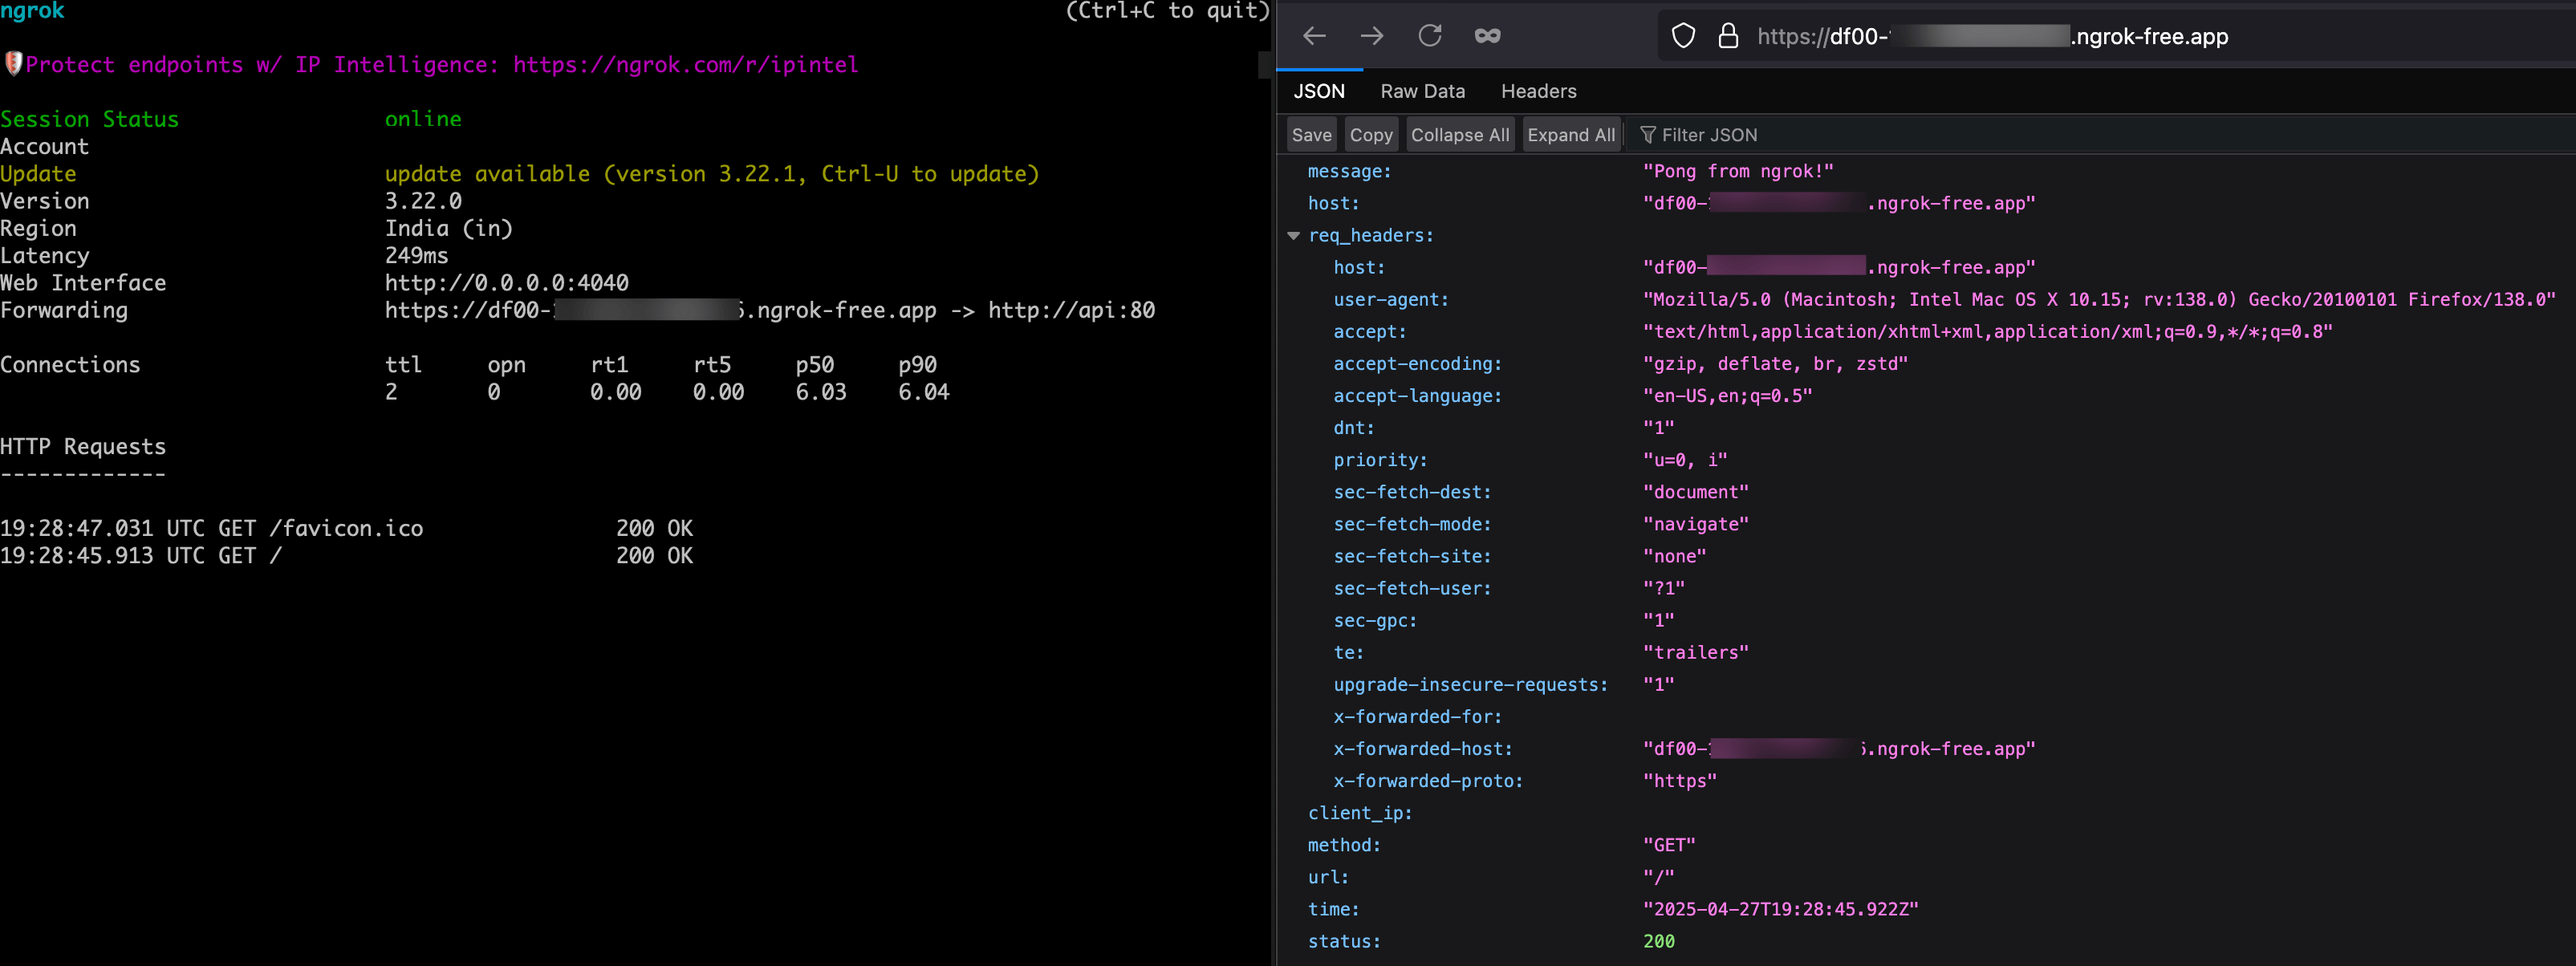
Task: Click the sec-fetch-mode value "navigate"
Action: (x=1695, y=523)
